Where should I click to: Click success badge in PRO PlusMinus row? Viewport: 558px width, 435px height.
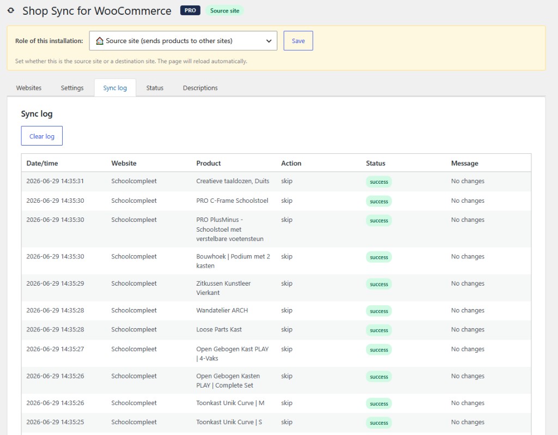point(379,220)
